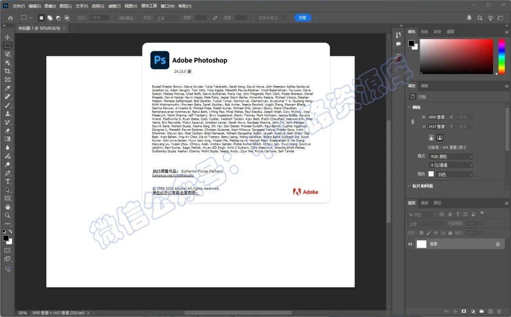The image size is (511, 317).
Task: Open the 8 位/通道 bit depth dropdown
Action: (x=451, y=165)
